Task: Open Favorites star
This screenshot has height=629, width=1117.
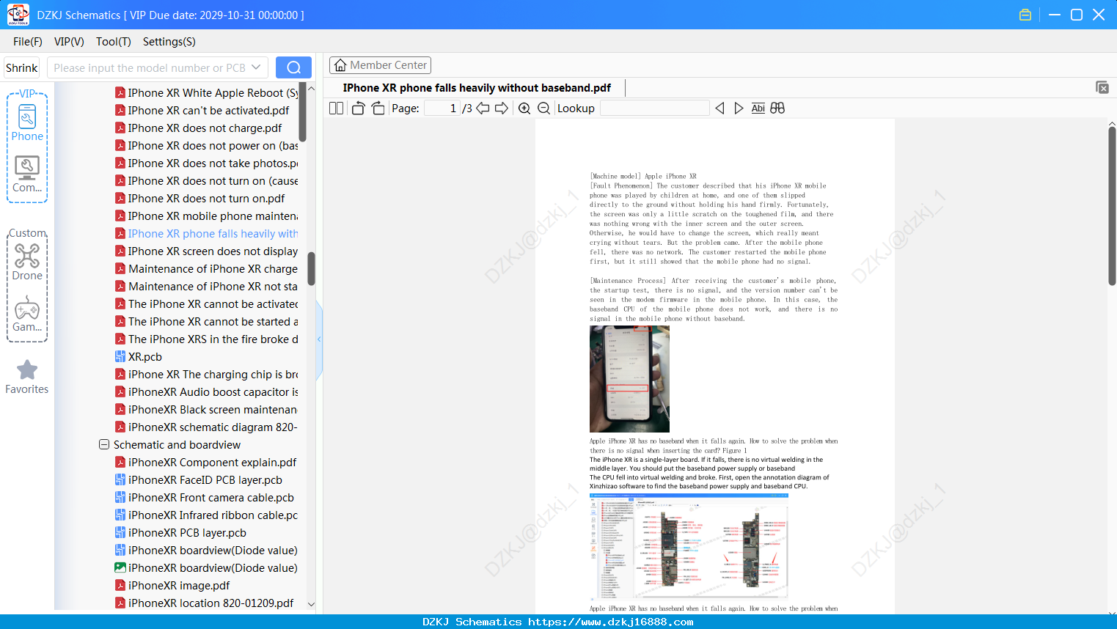Action: (27, 377)
